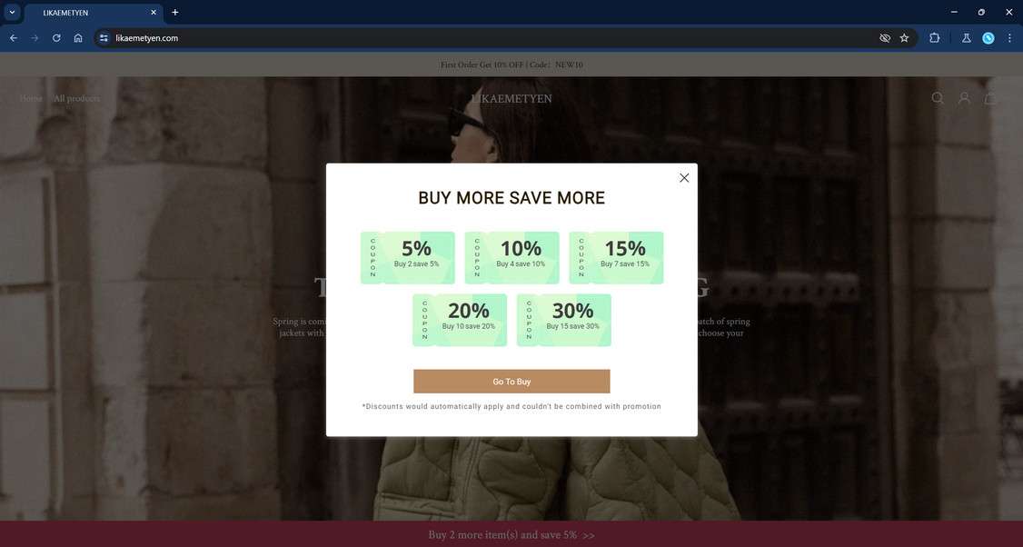
Task: Open a new browser tab with plus button
Action: point(174,12)
